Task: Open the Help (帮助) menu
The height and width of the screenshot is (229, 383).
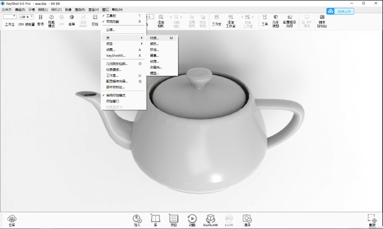Action: point(117,9)
